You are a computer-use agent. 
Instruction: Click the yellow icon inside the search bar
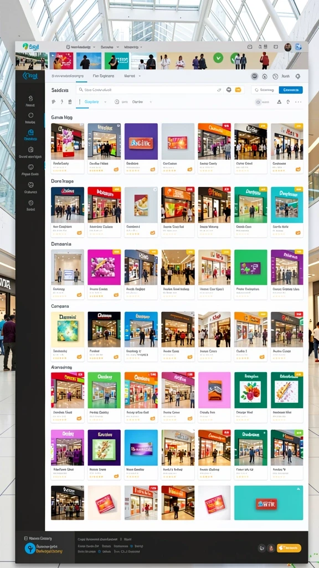[238, 90]
